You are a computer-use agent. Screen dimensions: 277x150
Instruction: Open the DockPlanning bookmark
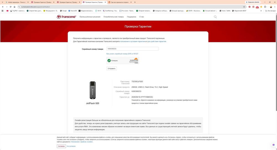tap(110, 11)
